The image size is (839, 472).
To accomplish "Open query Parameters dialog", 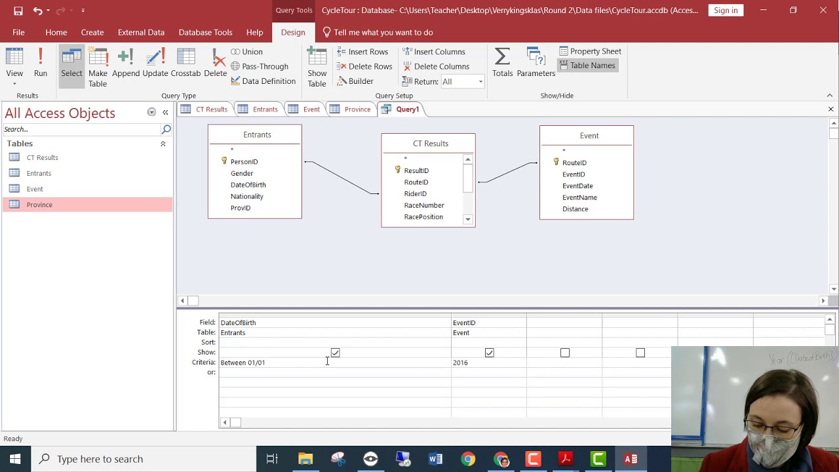I will [x=536, y=63].
